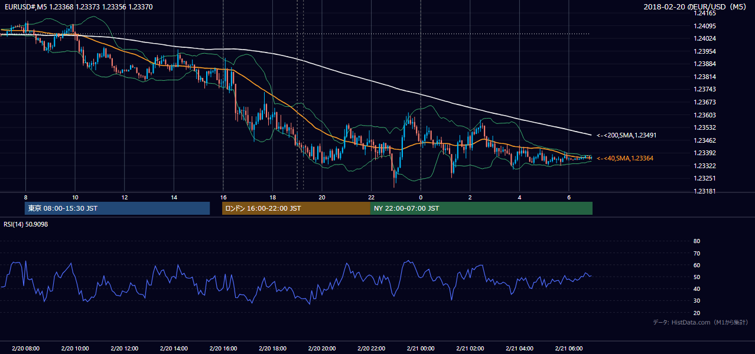Click price level 1.23181 on the axis
Screen dimensions: 755x354
point(705,191)
